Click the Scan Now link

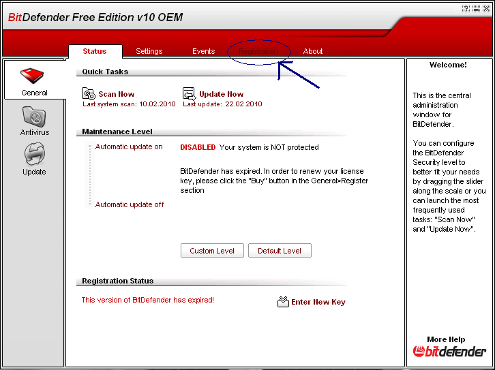coord(117,94)
